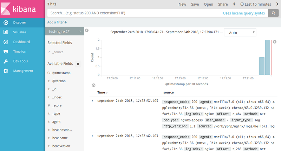This screenshot has width=281, height=151.
Task: Click the shorter histogram bar
Action: coord(262,66)
